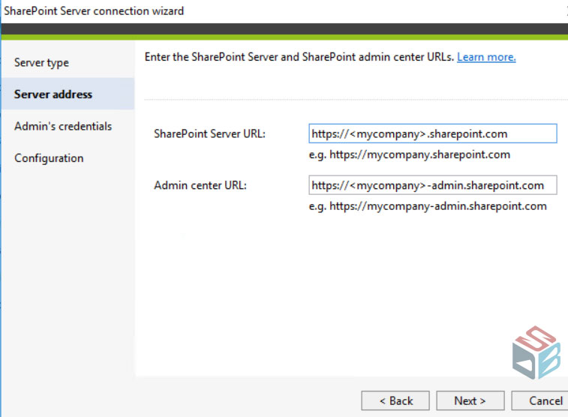This screenshot has width=568, height=417.
Task: Focus the Admin center URL text box
Action: [x=432, y=184]
